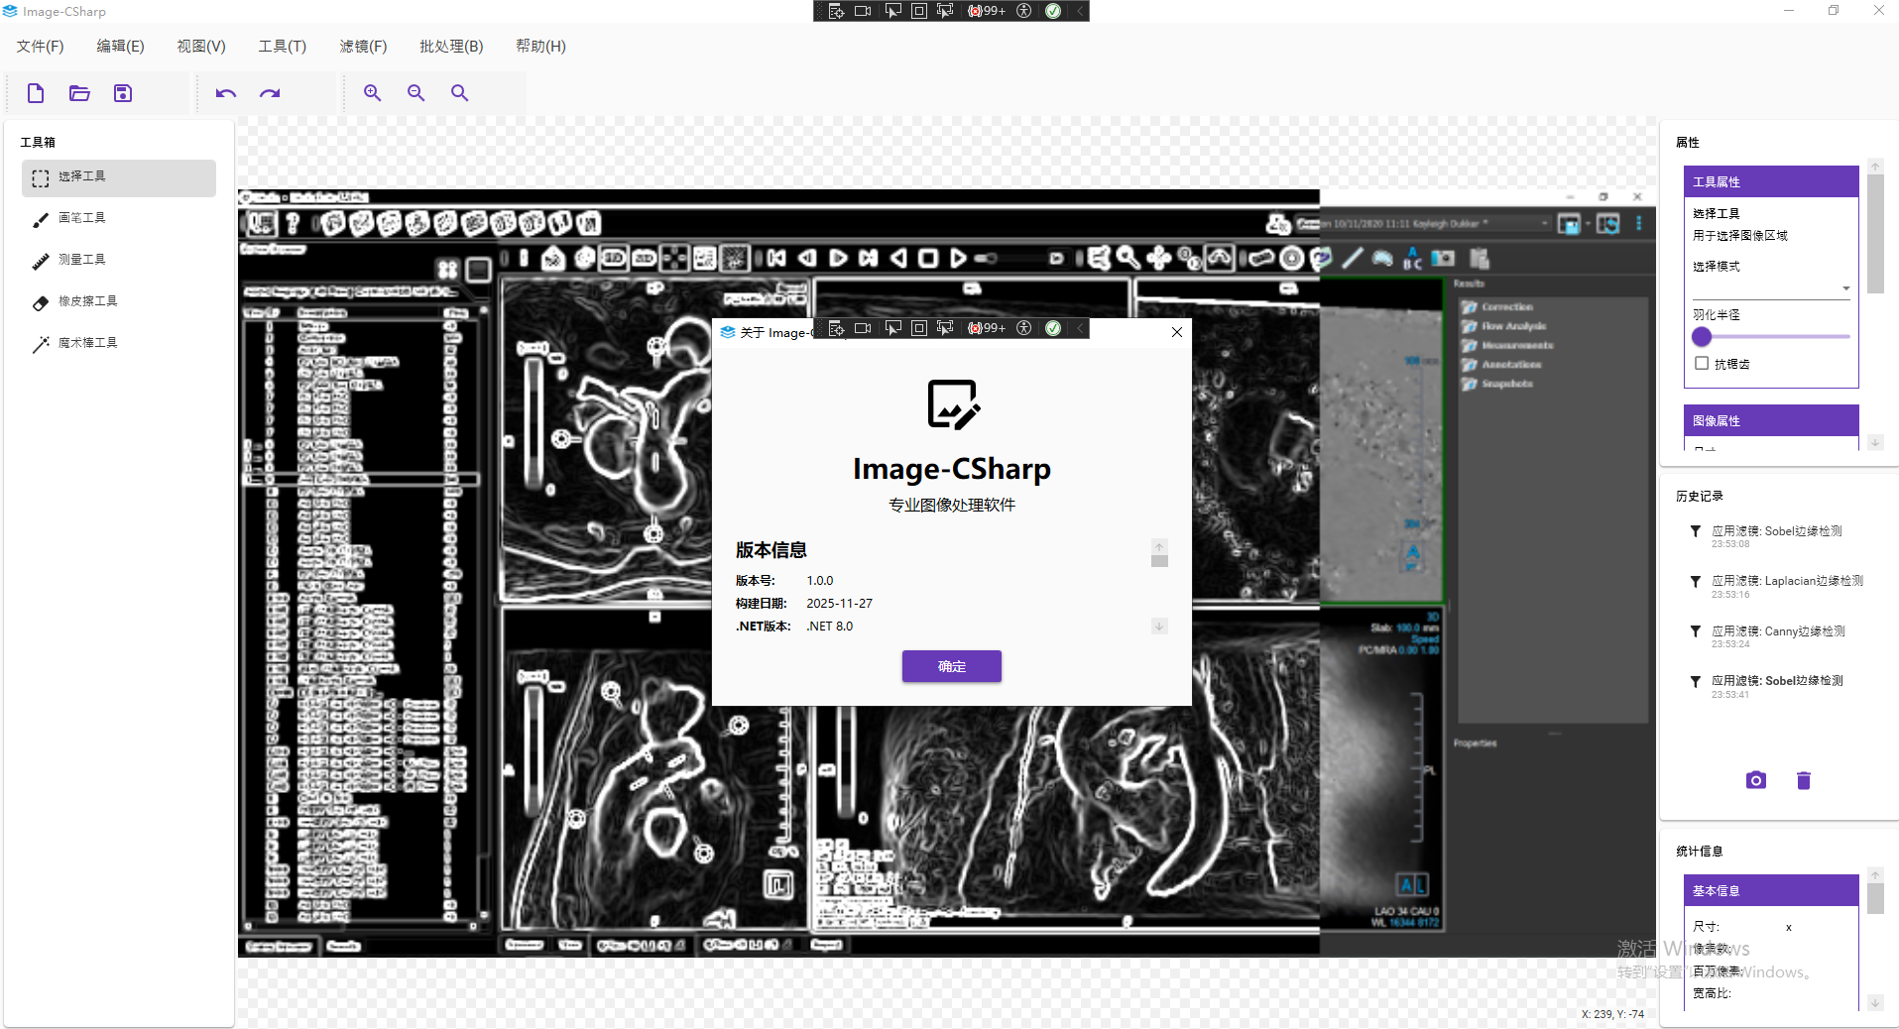
Task: Click the trash icon to clear the 历史记录 list
Action: [x=1804, y=780]
